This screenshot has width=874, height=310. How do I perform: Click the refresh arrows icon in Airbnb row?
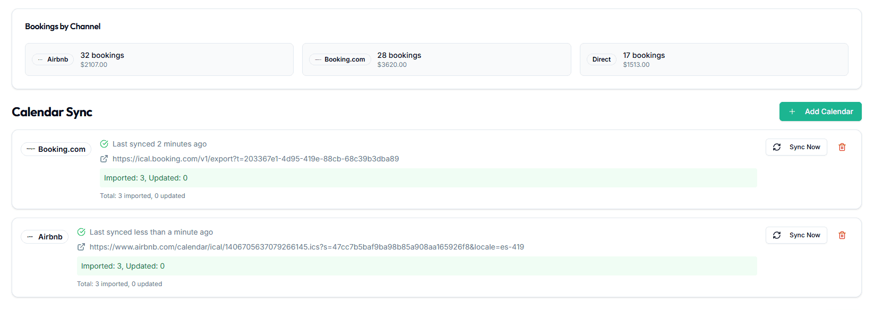777,235
